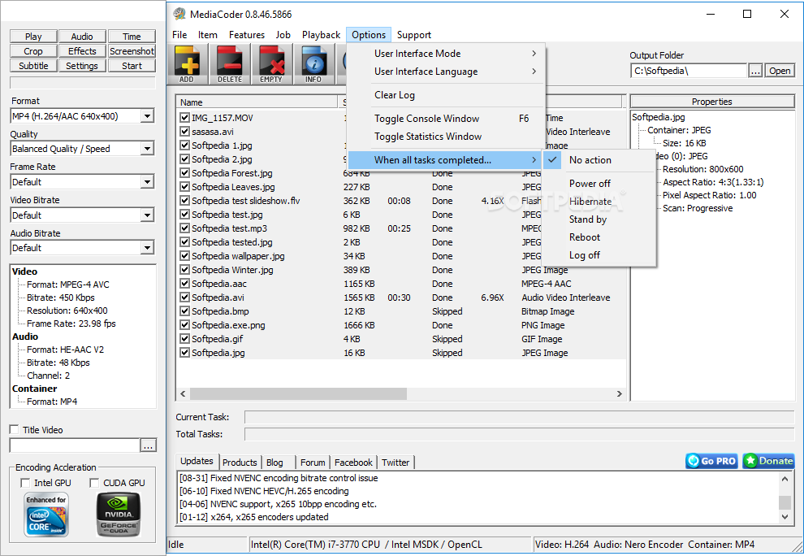Click the Screenshot button
The image size is (804, 556).
[x=132, y=51]
